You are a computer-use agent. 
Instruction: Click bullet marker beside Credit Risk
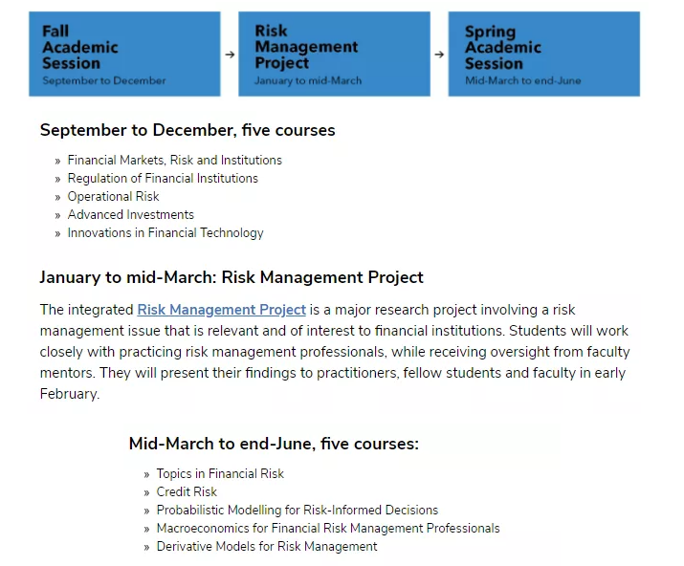click(146, 492)
